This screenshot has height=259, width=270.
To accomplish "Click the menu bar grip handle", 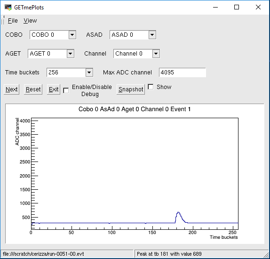I will pos(2,20).
